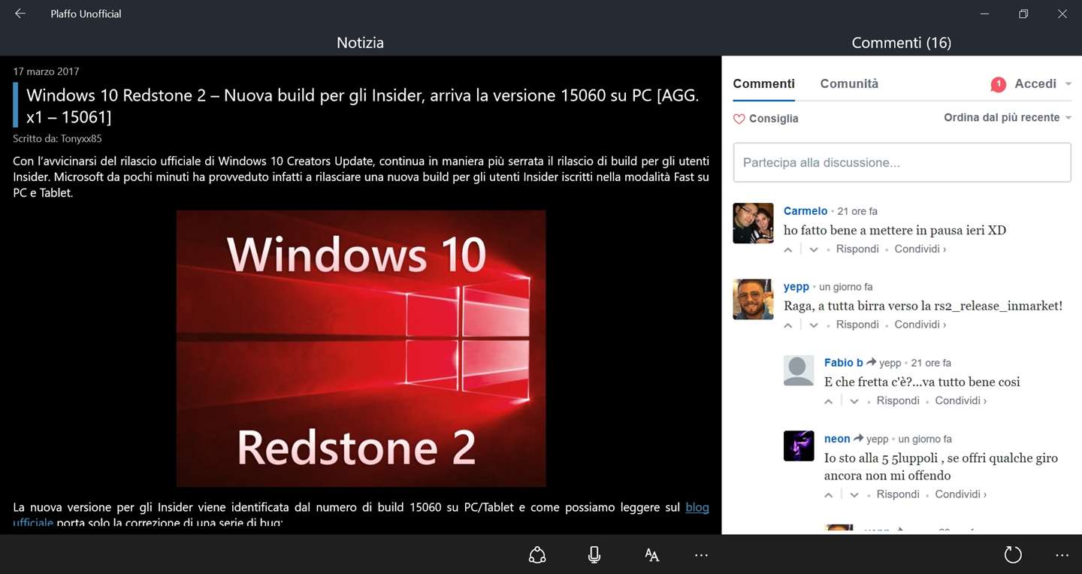Click the red notification badge
Viewport: 1082px width, 574px height.
pyautogui.click(x=998, y=85)
